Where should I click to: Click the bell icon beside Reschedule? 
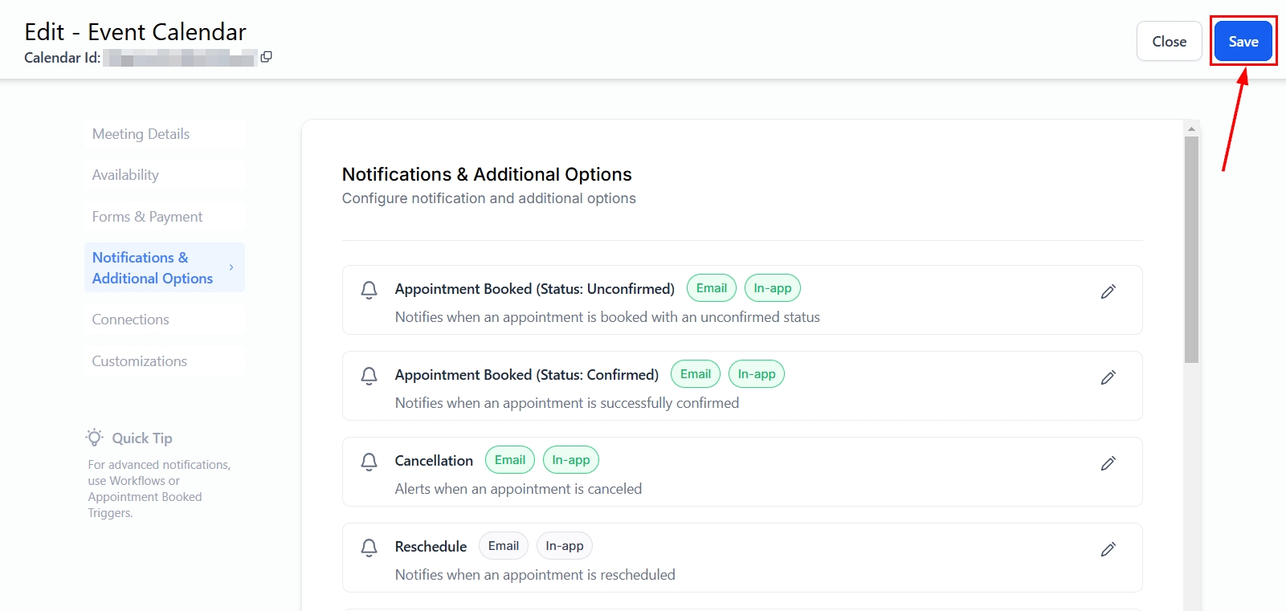(369, 548)
